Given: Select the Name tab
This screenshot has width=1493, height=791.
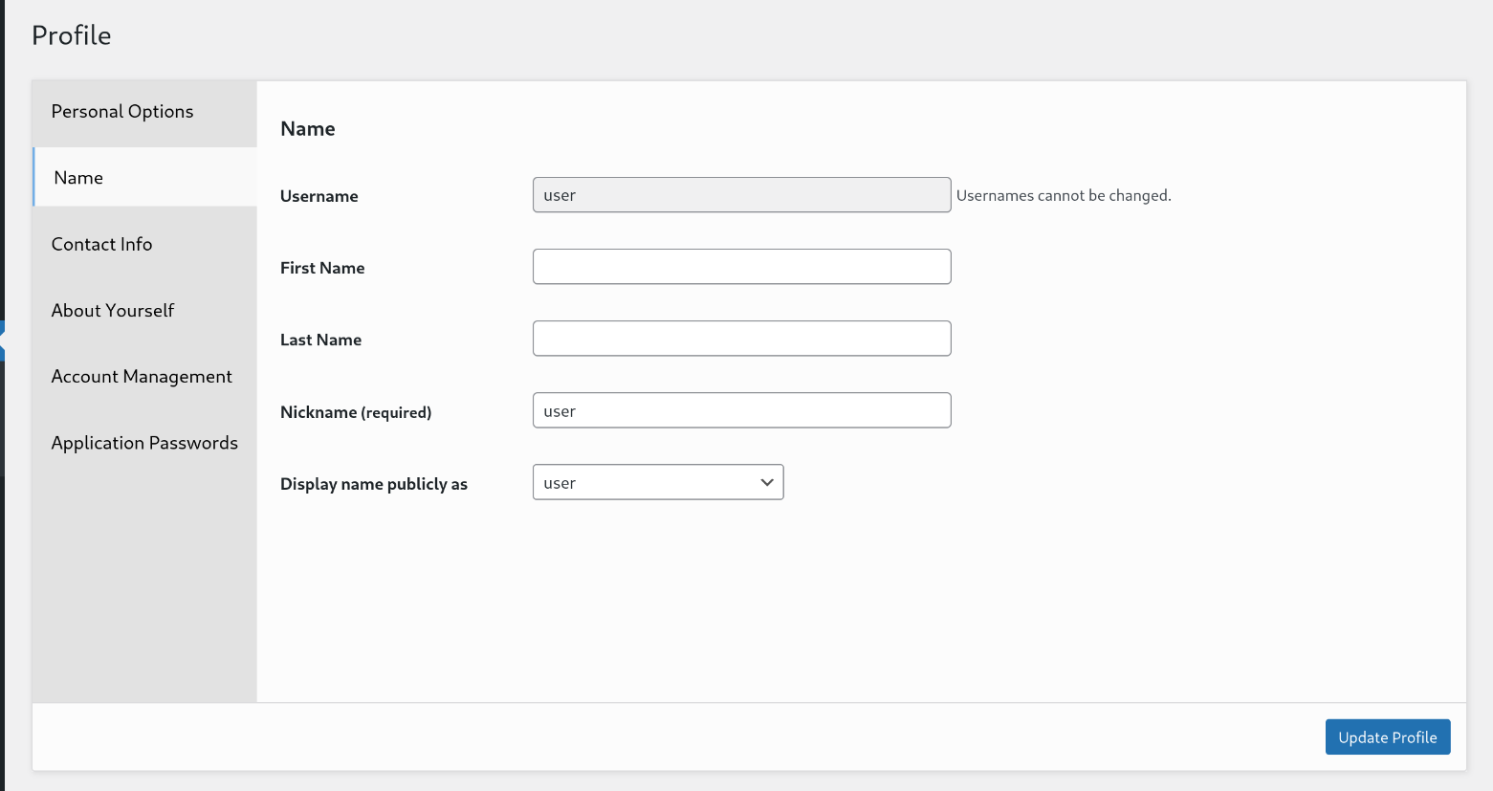Looking at the screenshot, I should click(x=78, y=178).
